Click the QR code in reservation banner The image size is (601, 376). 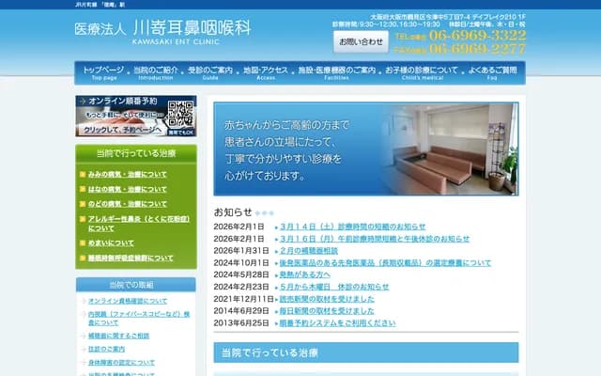[x=180, y=114]
